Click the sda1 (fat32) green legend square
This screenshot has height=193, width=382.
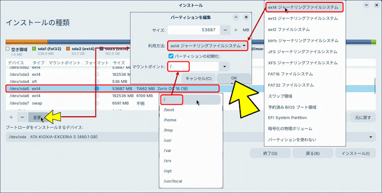pyautogui.click(x=34, y=49)
